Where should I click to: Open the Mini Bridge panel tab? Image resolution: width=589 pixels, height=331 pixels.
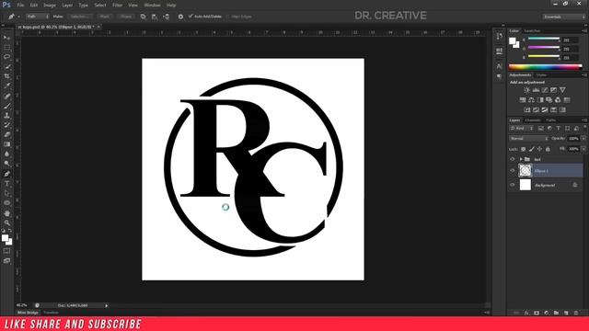28,313
